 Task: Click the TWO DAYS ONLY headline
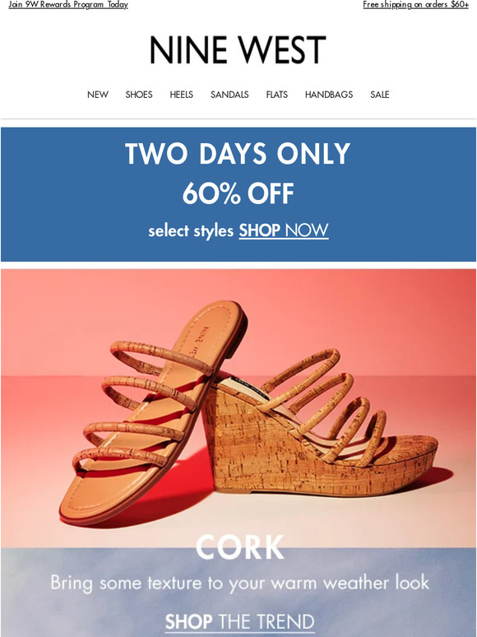click(x=238, y=154)
